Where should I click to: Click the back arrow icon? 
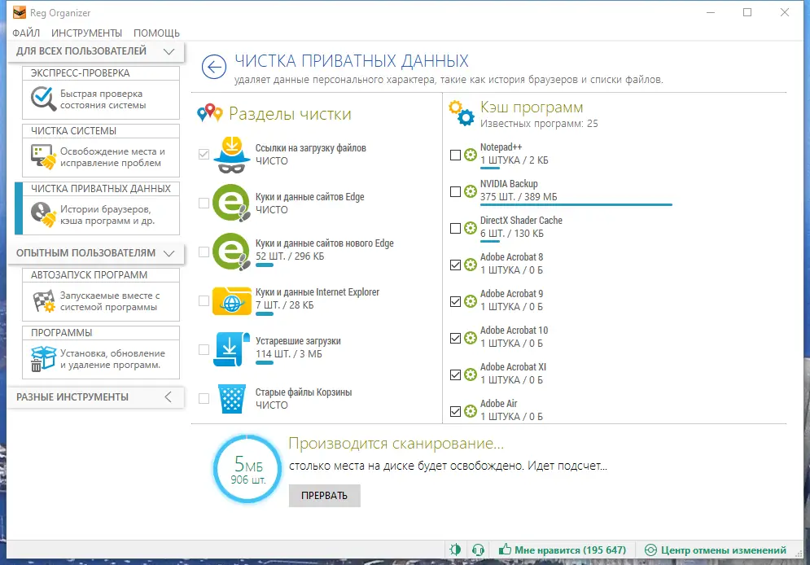214,67
